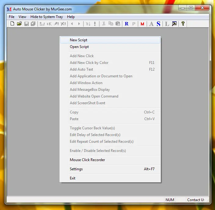This screenshot has height=210, width=215.
Task: Click the gray A toolbar icon
Action: (151, 24)
